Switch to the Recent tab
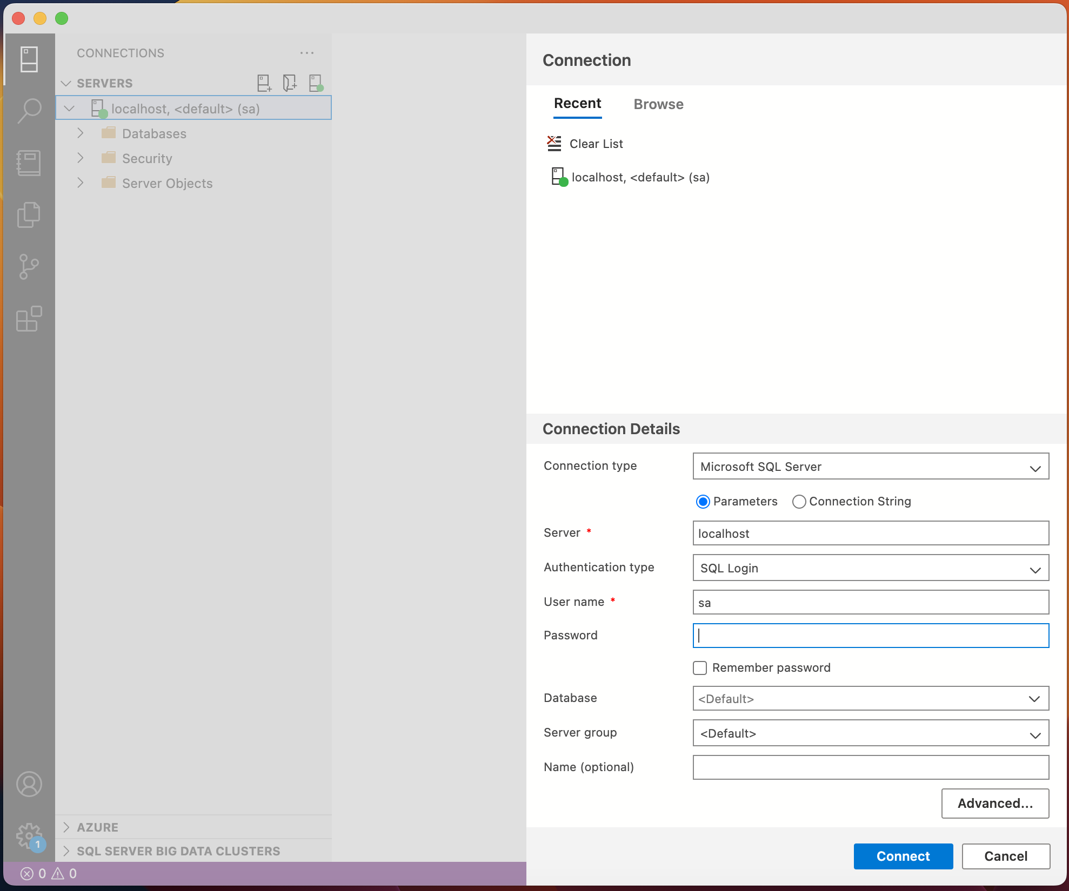The height and width of the screenshot is (891, 1069). [x=577, y=104]
